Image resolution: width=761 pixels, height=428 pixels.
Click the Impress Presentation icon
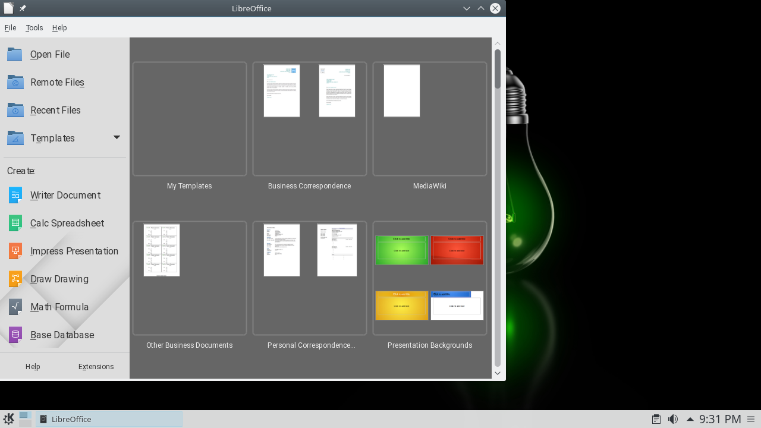tap(15, 251)
